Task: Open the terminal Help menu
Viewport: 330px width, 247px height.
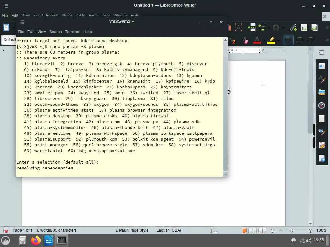Action: [88, 32]
